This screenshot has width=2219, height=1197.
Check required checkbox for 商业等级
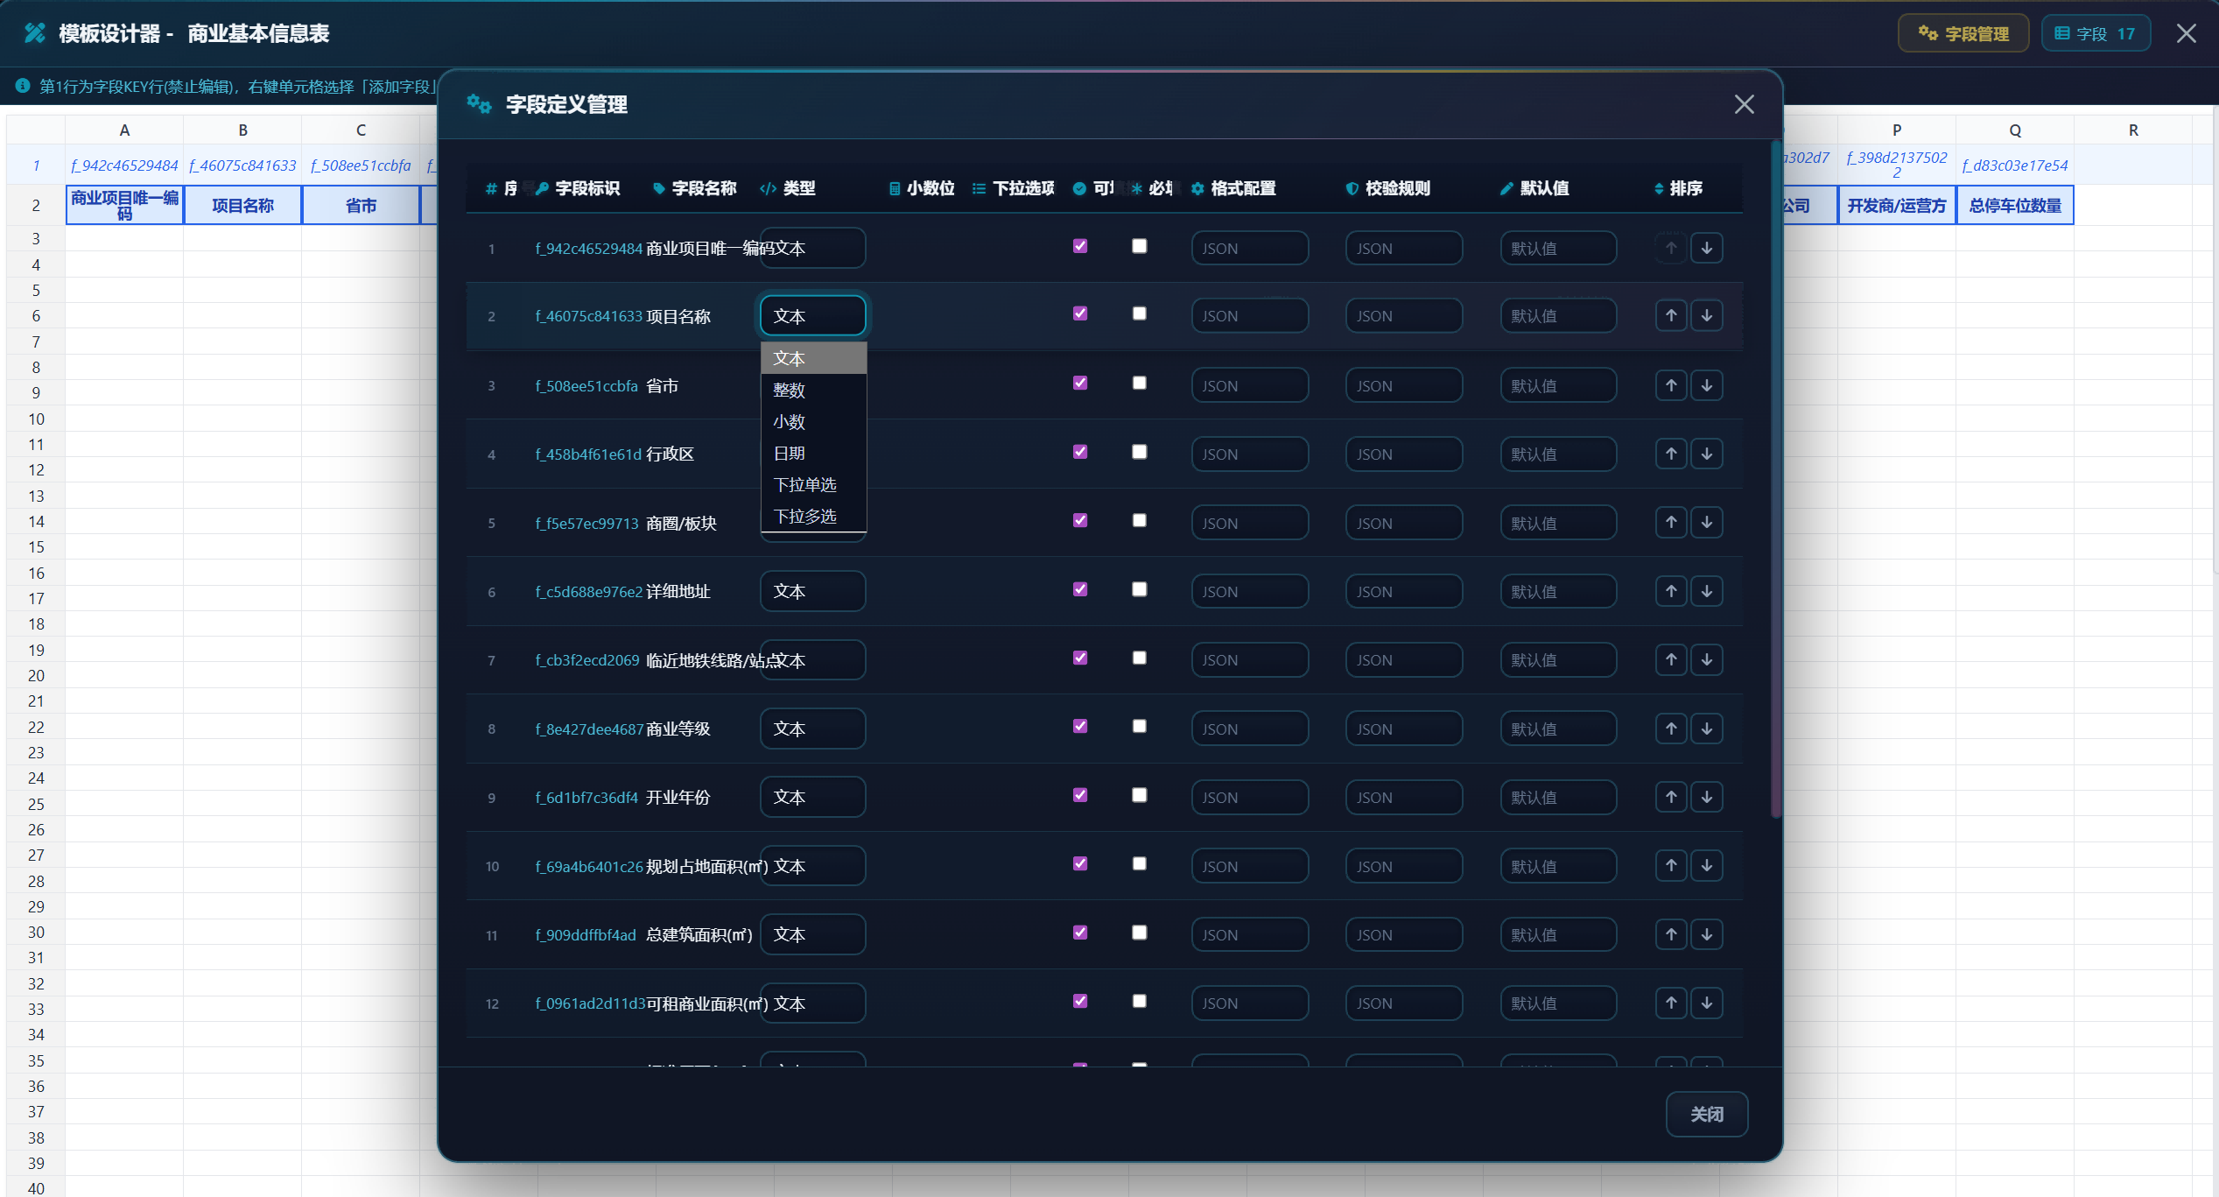pyautogui.click(x=1139, y=726)
